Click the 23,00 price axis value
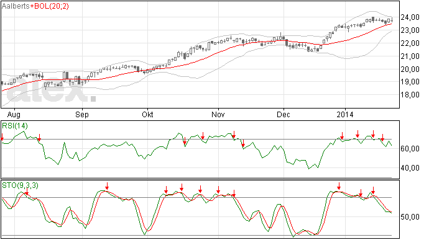The image size is (429, 240). tap(410, 30)
